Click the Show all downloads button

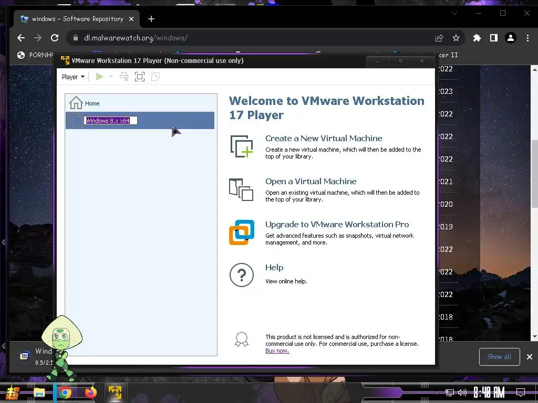click(499, 357)
